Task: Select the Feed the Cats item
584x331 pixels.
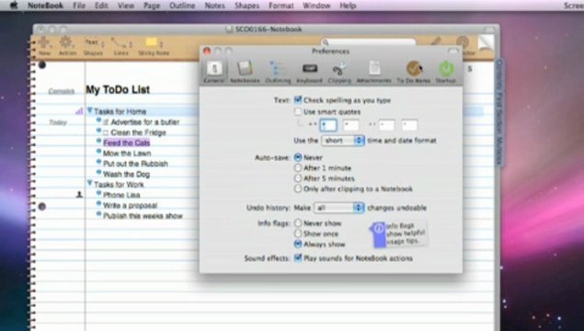Action: pyautogui.click(x=127, y=143)
